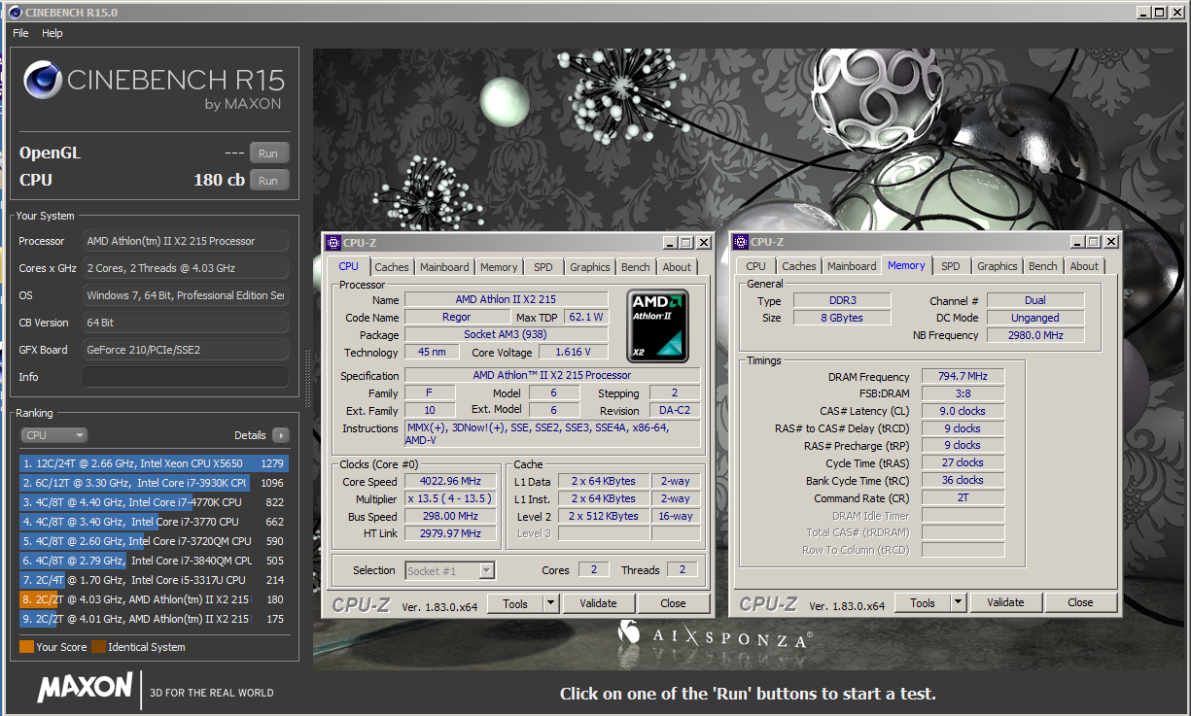The image size is (1191, 716).
Task: Click Validate button in right CPU-Z
Action: [1005, 603]
